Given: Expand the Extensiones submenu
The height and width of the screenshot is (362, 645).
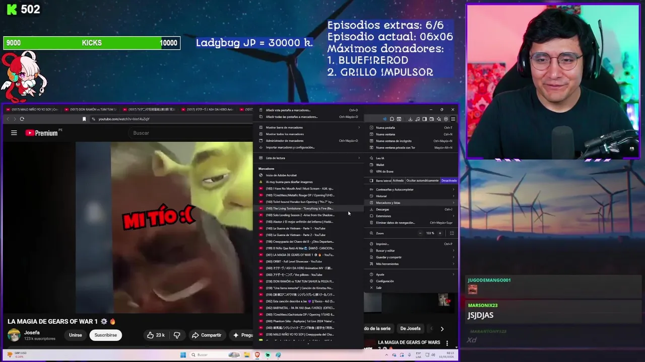Looking at the screenshot, I should (411, 216).
